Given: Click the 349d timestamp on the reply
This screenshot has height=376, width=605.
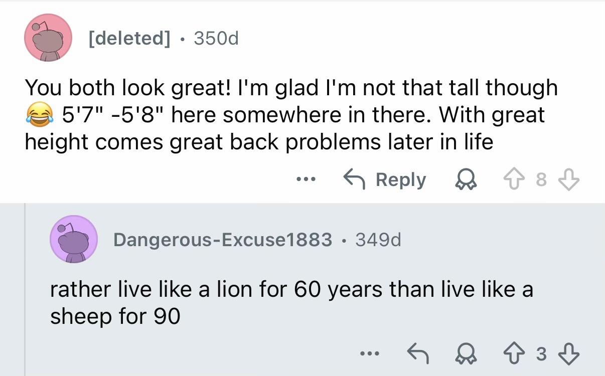Looking at the screenshot, I should click(378, 240).
